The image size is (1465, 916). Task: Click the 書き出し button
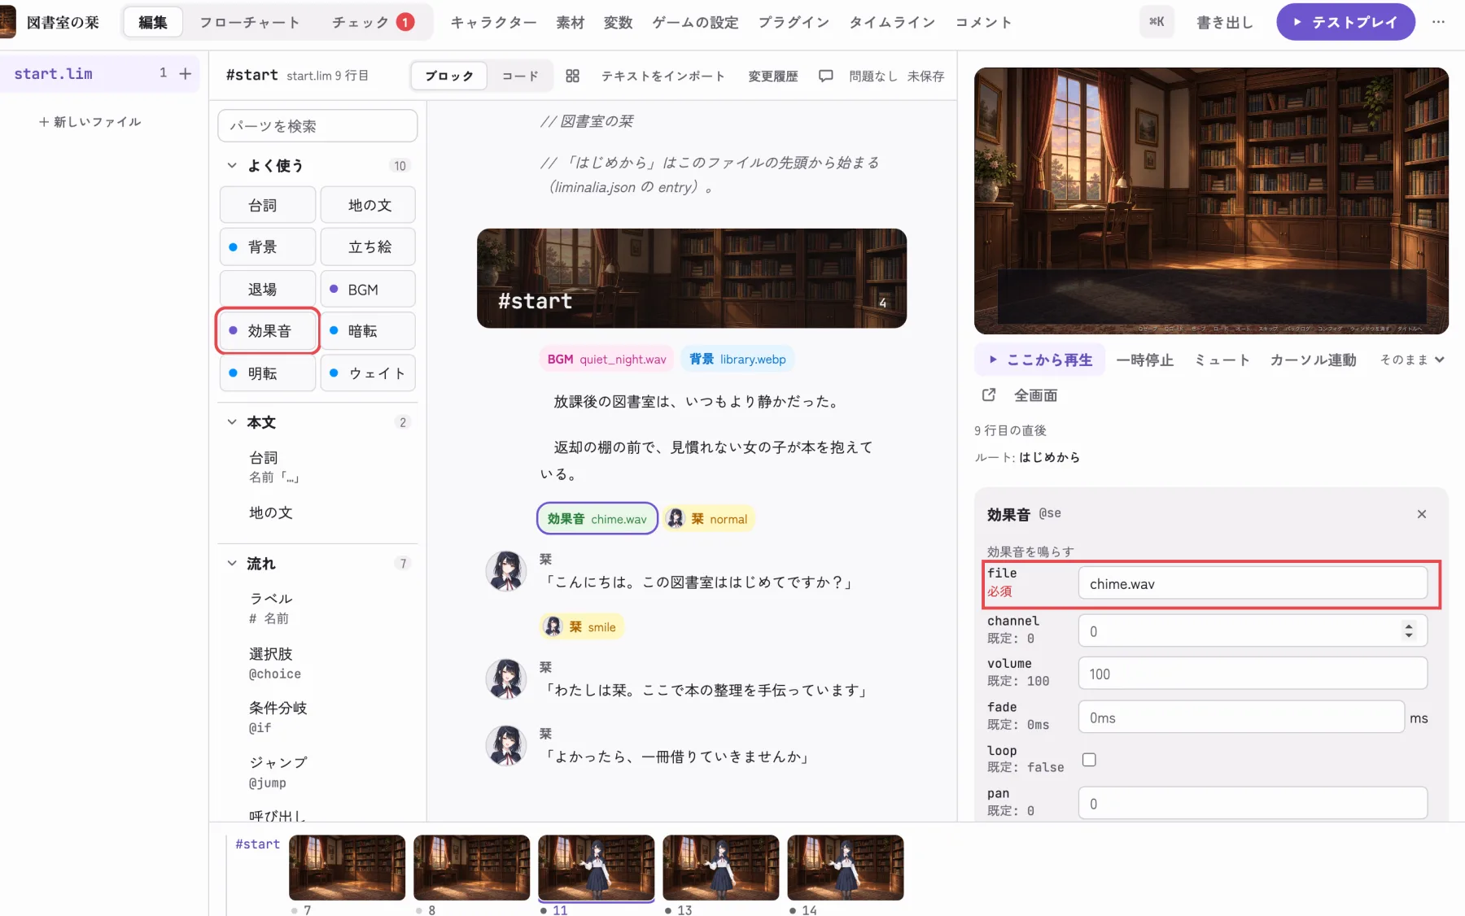point(1225,22)
